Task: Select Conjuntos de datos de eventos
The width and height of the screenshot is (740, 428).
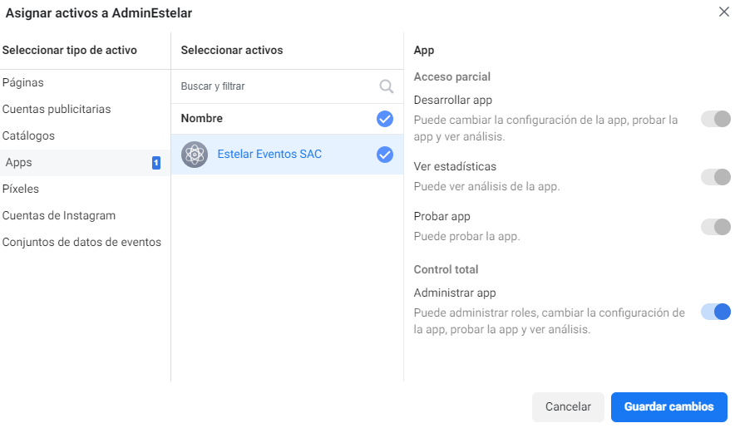Action: [81, 243]
